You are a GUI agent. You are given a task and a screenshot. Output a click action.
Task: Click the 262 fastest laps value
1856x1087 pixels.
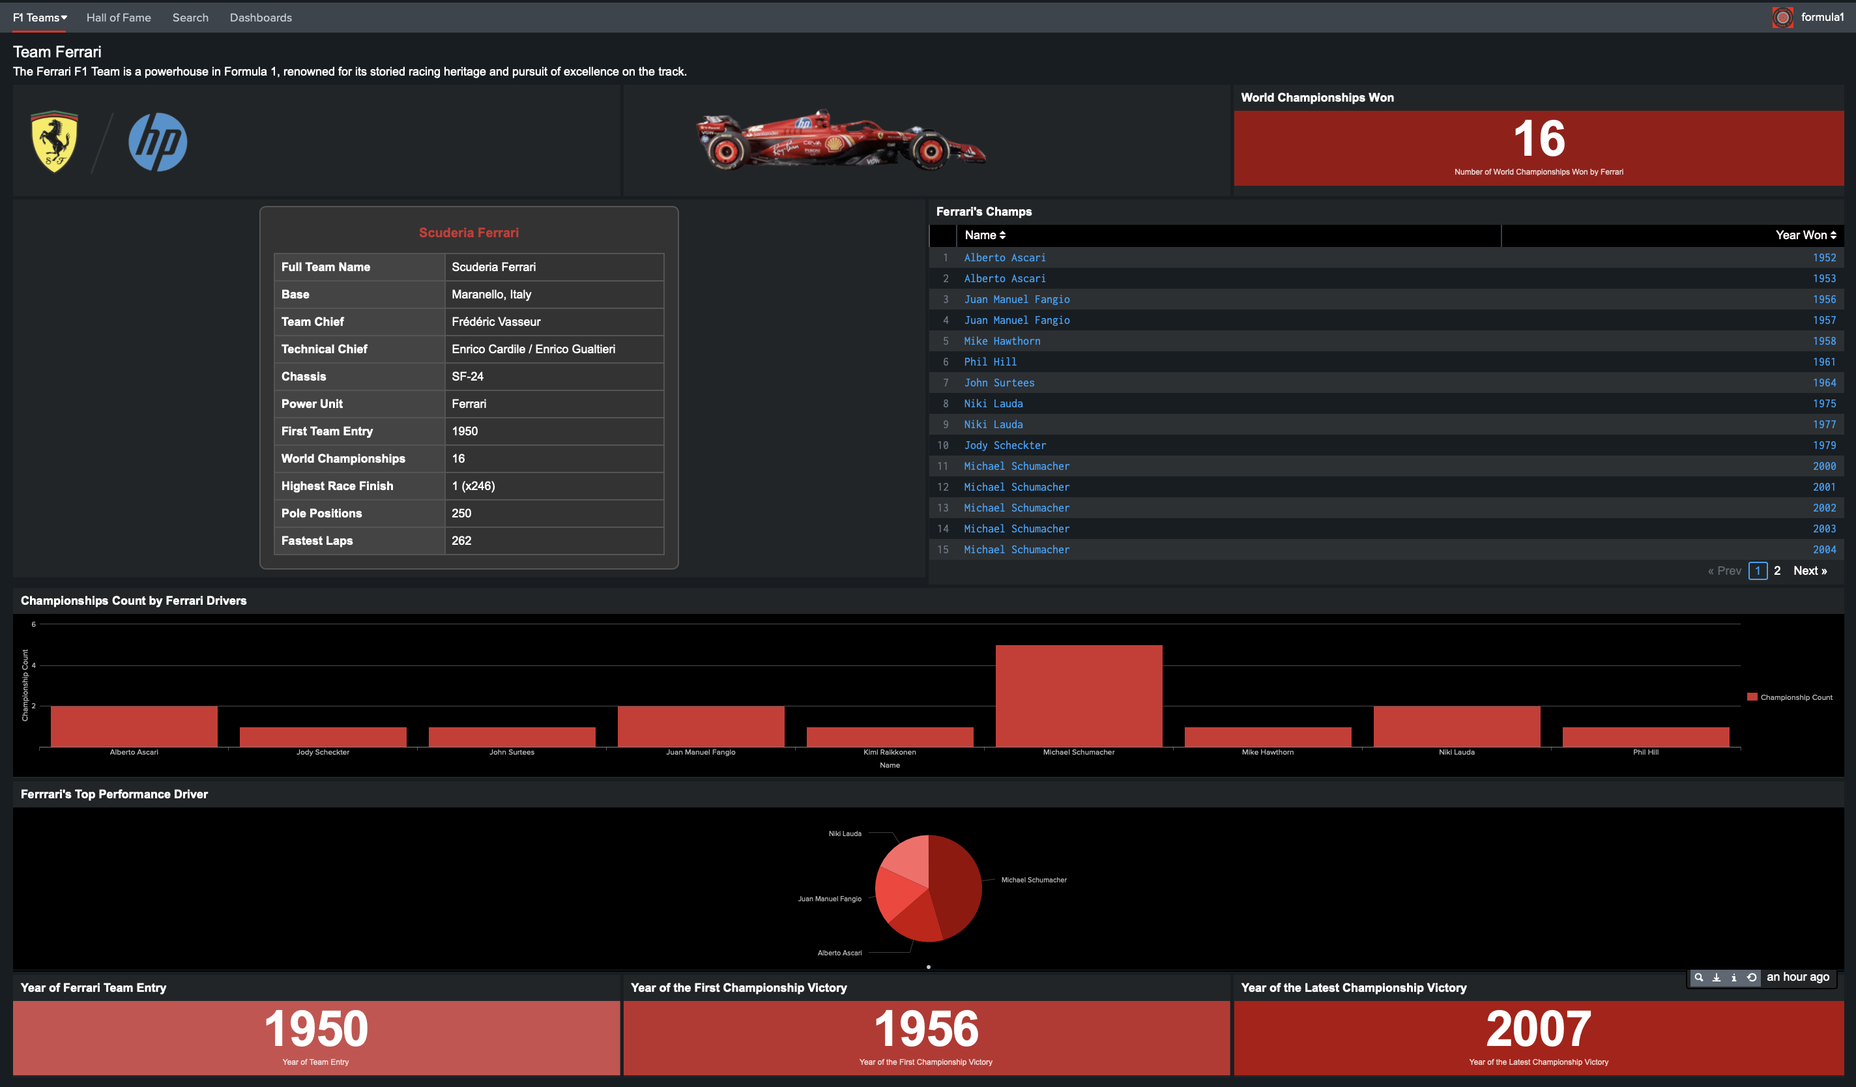point(462,540)
